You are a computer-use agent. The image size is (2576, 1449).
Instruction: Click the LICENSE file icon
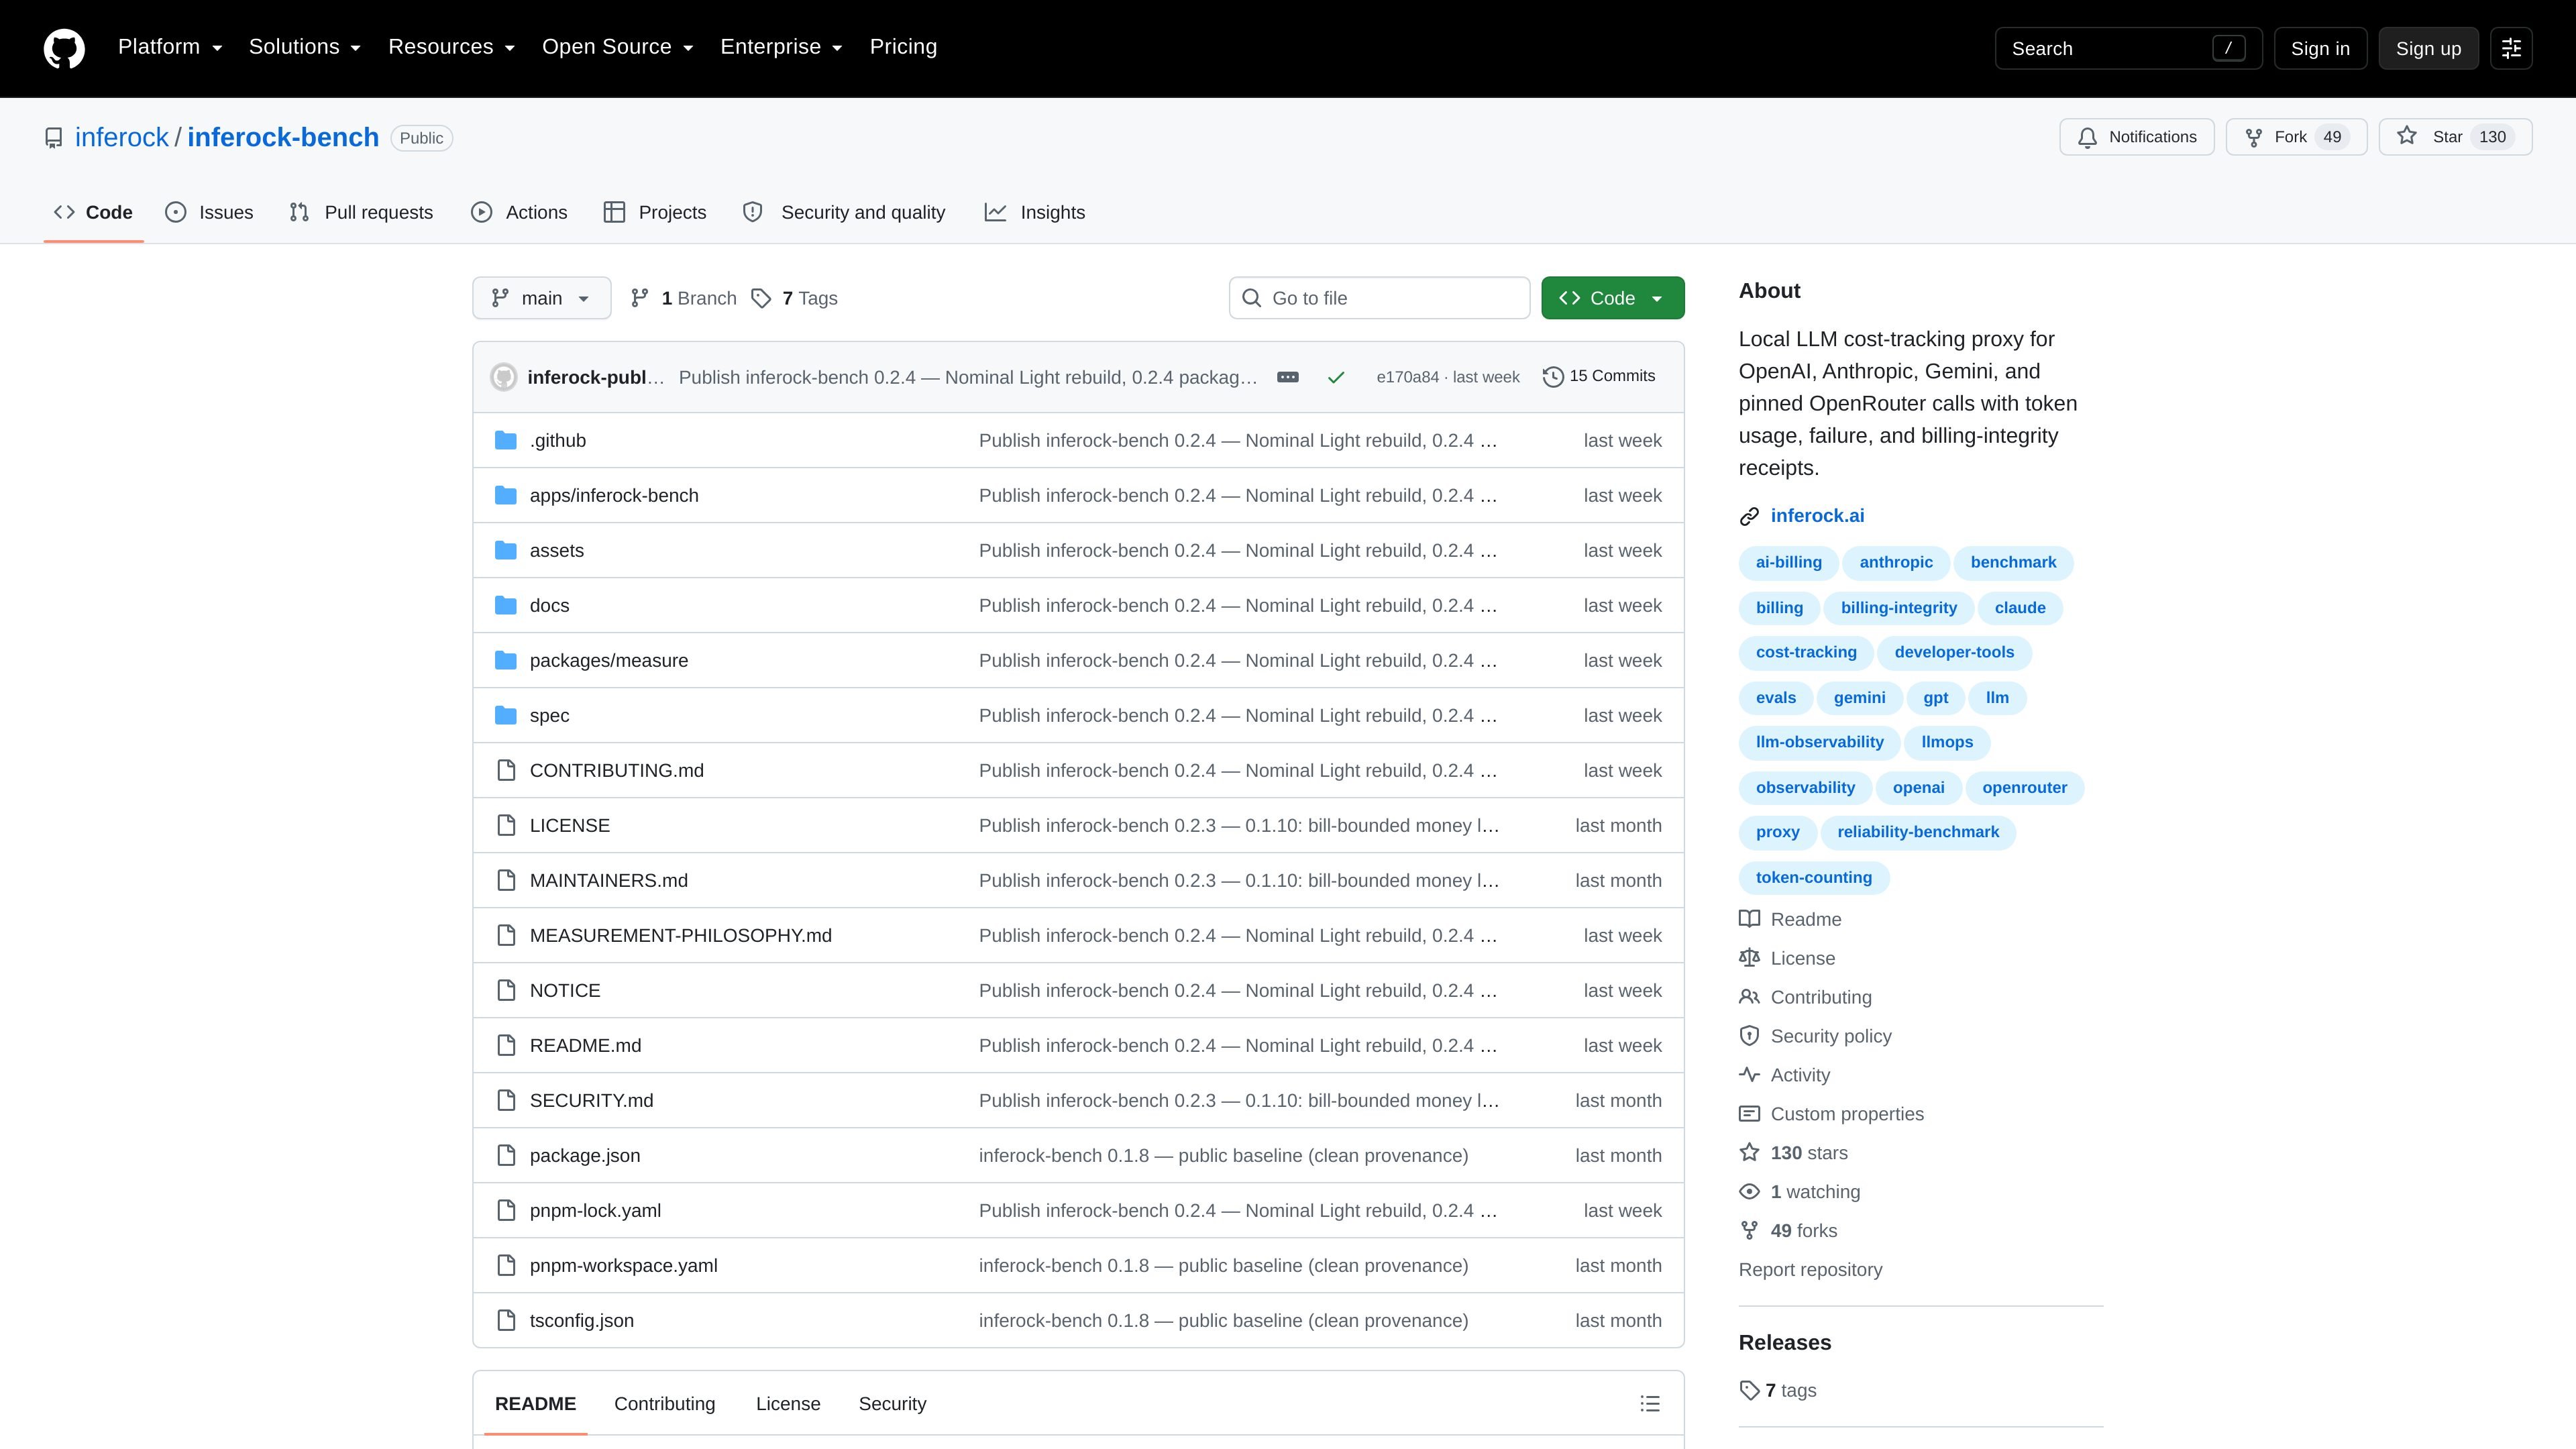pos(506,826)
